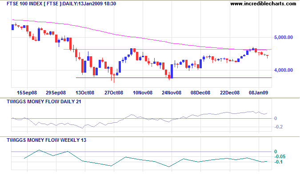Click the -0.2 label on daily money flow axis
The height and width of the screenshot is (175, 300).
pos(278,127)
